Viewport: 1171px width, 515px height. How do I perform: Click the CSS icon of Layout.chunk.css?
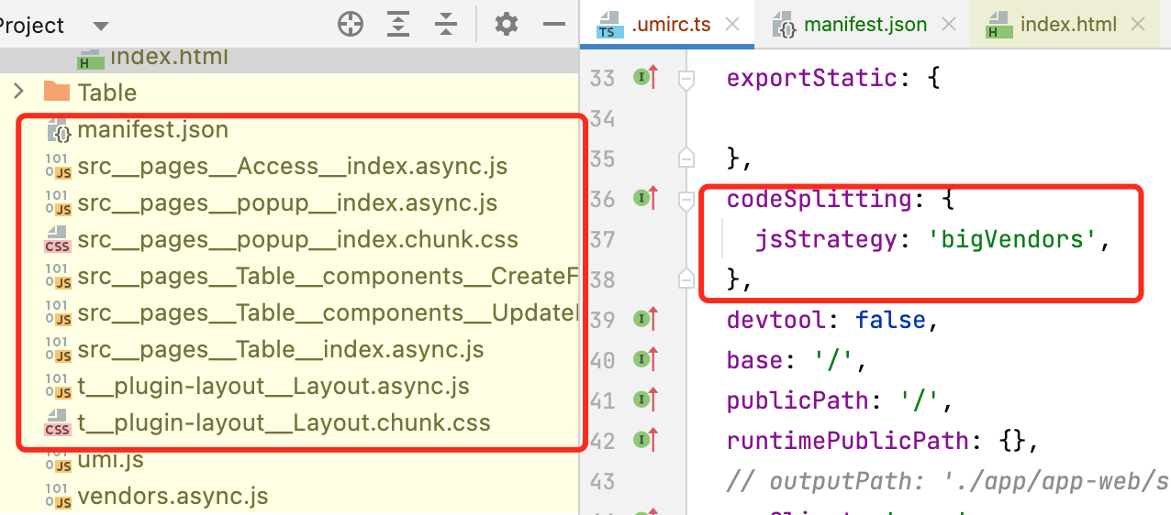(x=58, y=422)
